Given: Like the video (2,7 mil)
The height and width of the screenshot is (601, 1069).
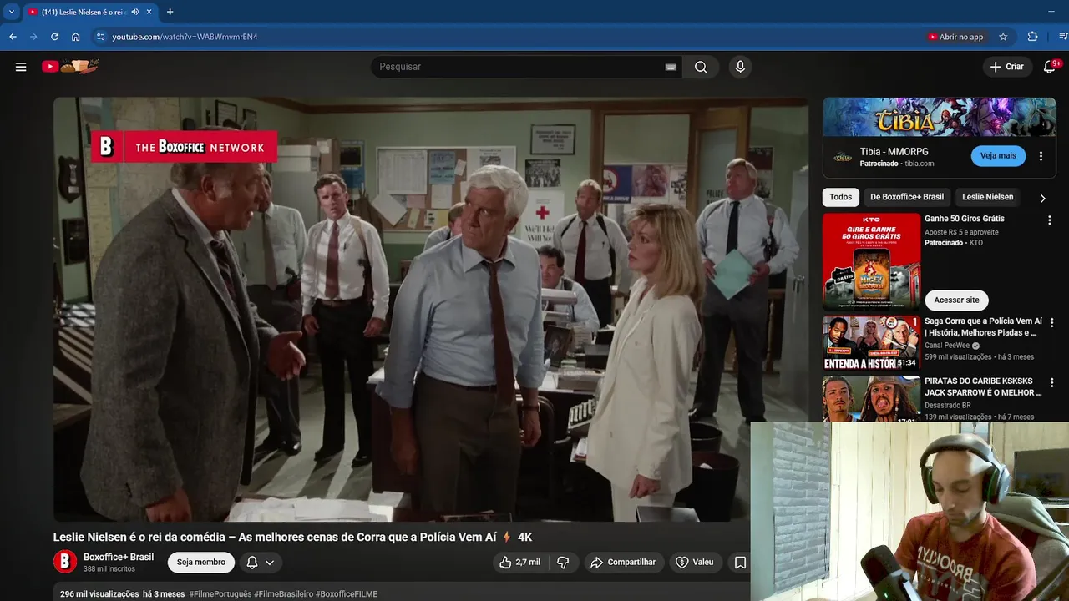Looking at the screenshot, I should coord(519,563).
